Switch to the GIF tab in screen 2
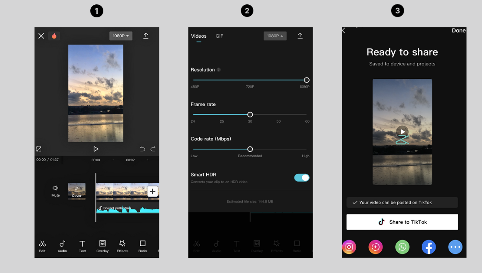Viewport: 482px width, 273px height. pos(219,36)
